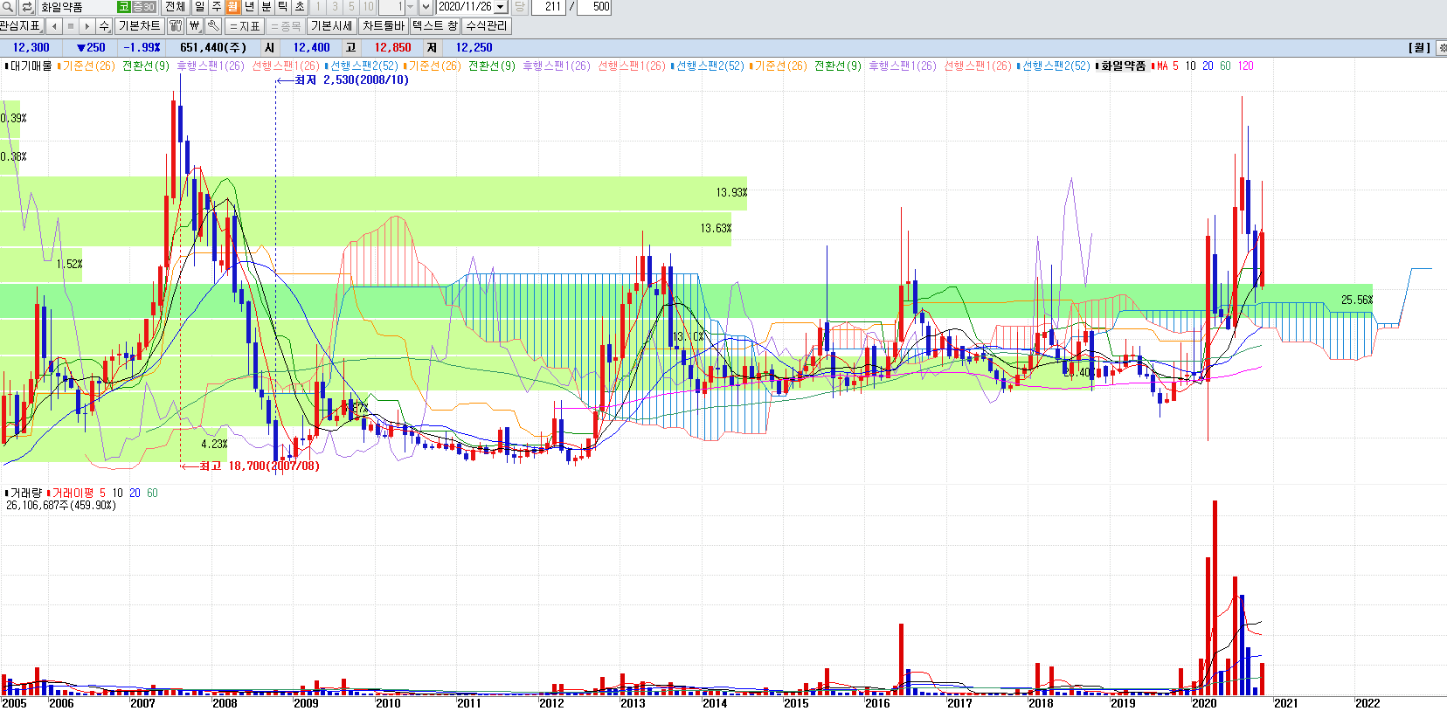This screenshot has height=711, width=1447.
Task: Open the 기본차트 chart template menu
Action: click(139, 26)
